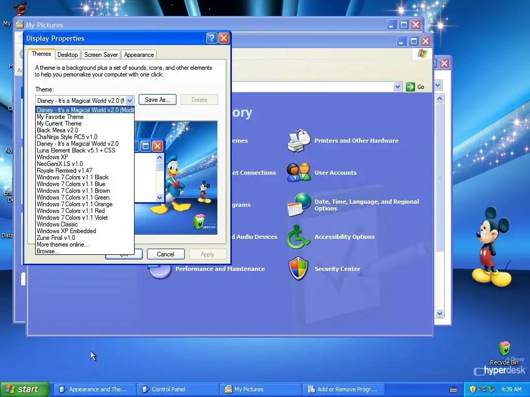Switch to Appearance and Themes taskbar item
530x397 pixels.
tap(95, 389)
